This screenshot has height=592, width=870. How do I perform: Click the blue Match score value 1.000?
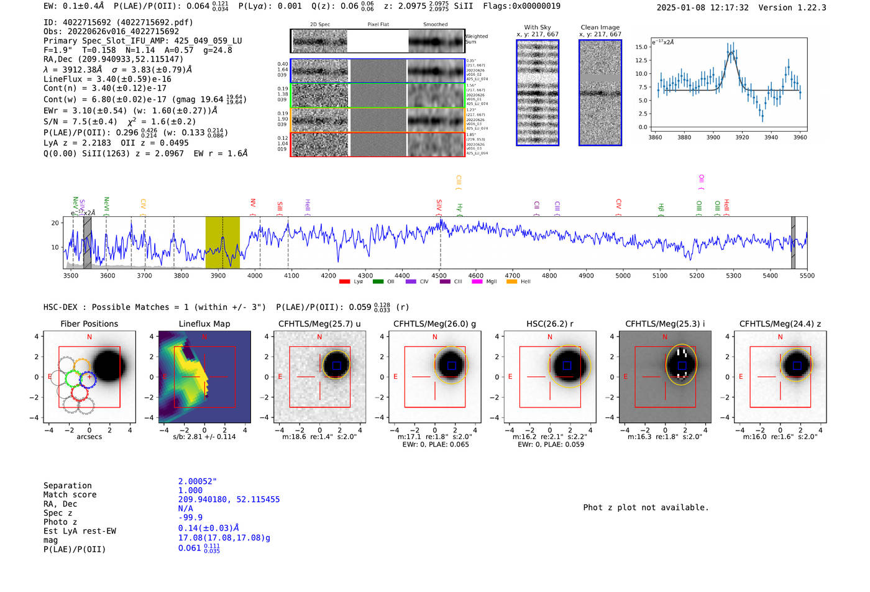[190, 491]
